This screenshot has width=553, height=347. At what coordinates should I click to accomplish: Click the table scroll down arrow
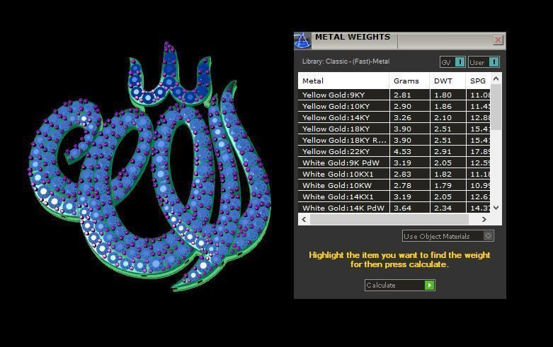tap(496, 208)
